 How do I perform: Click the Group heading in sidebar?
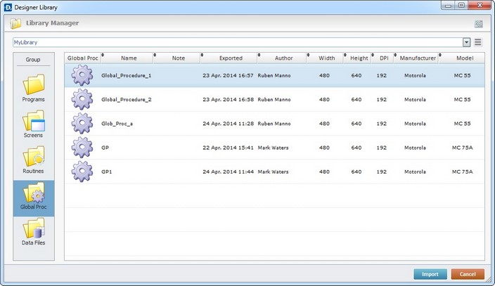[33, 59]
